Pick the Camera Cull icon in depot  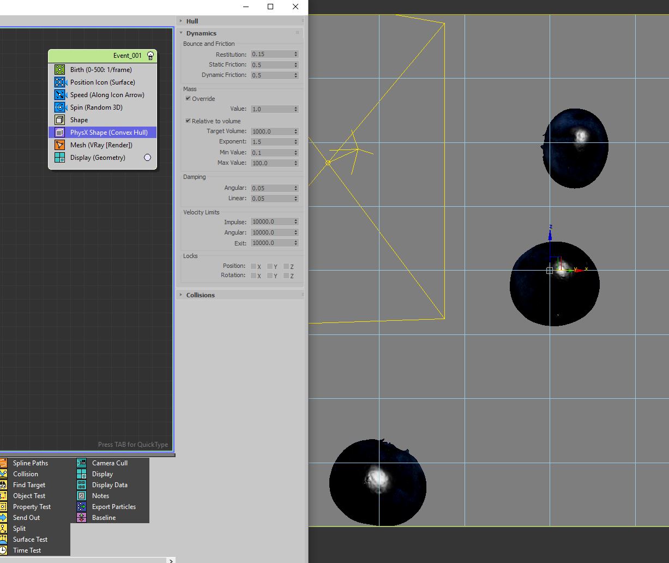[82, 463]
